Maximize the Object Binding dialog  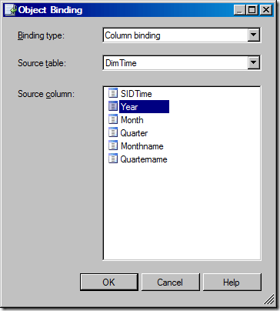(252, 10)
